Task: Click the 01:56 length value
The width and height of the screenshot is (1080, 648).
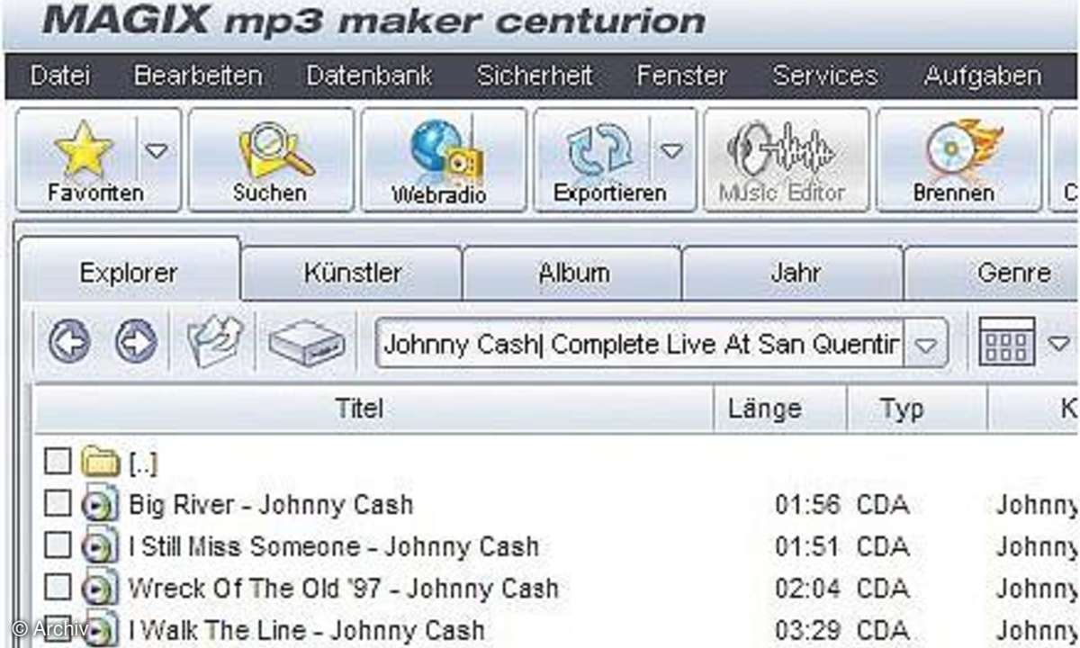Action: click(x=807, y=505)
